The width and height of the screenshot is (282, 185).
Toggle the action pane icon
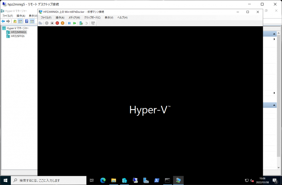(x=32, y=21)
